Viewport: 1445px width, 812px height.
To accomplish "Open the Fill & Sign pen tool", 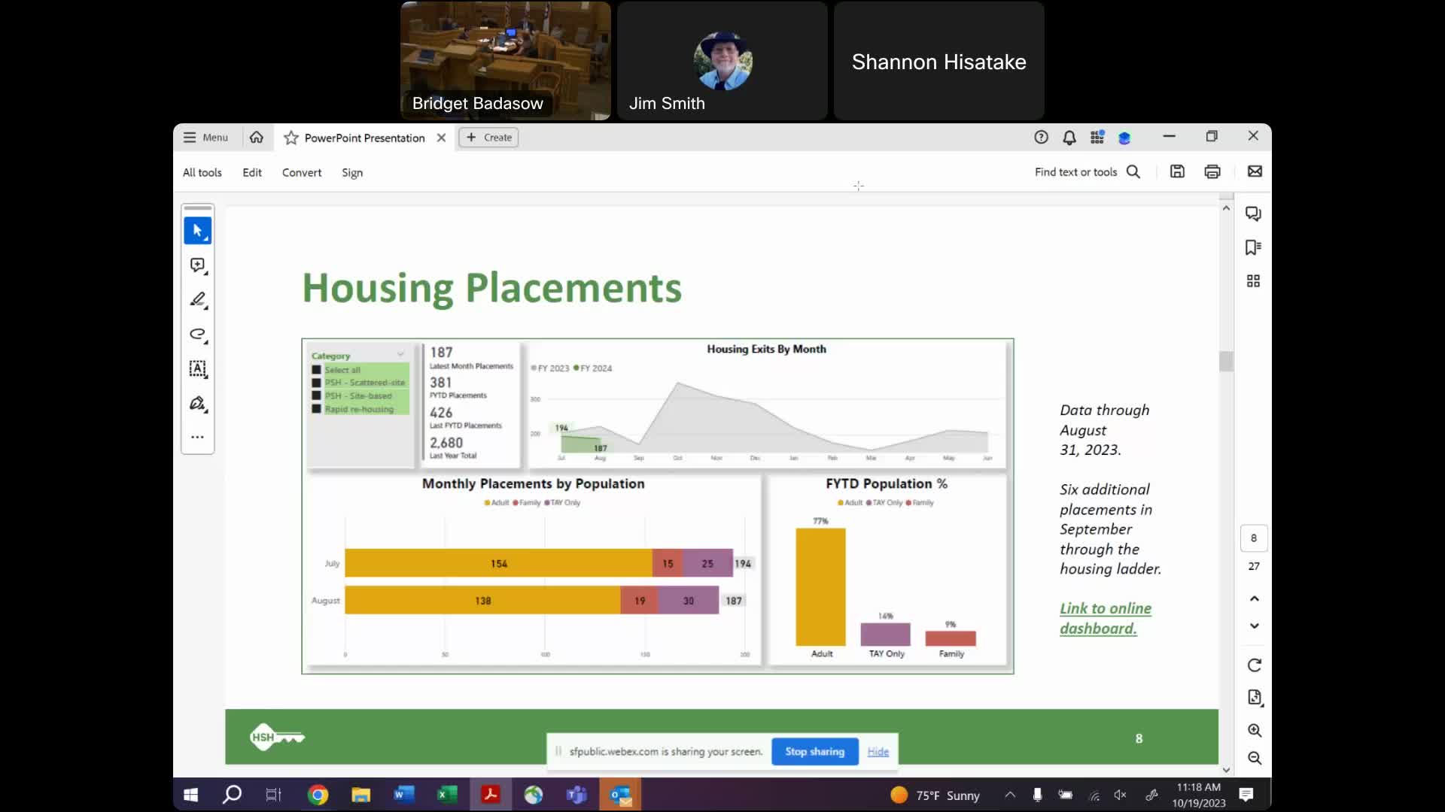I will coord(197,404).
